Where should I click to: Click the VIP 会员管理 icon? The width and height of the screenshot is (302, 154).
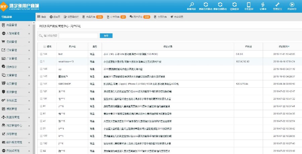tap(3, 83)
